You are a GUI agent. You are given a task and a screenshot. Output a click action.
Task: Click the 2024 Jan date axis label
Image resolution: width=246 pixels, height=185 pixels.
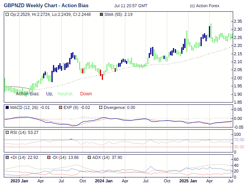(x=103, y=181)
